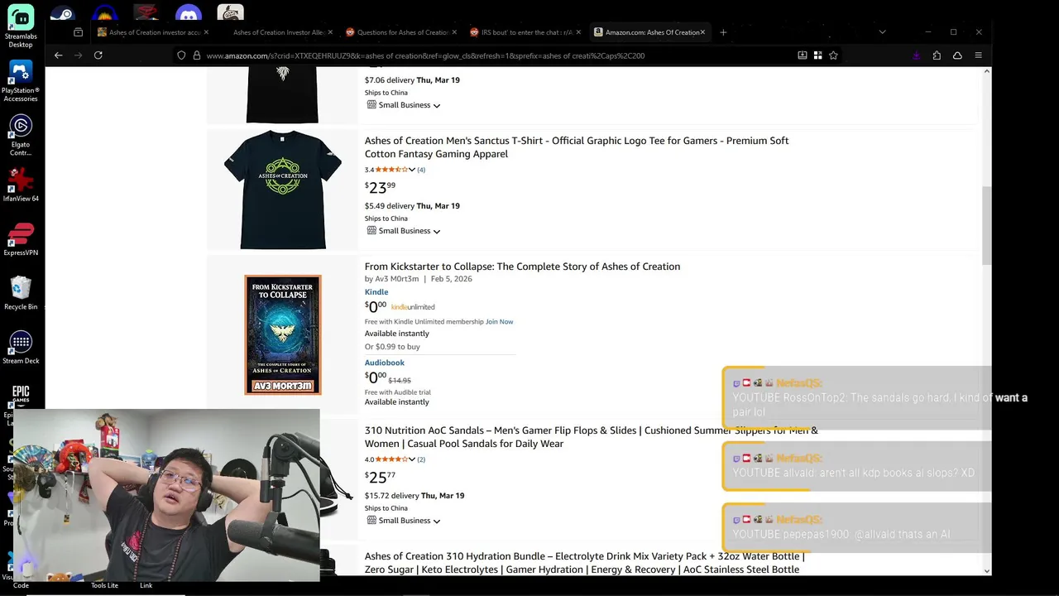The width and height of the screenshot is (1059, 596).
Task: Expand Small Business under Sanctus T-Shirt
Action: [404, 231]
